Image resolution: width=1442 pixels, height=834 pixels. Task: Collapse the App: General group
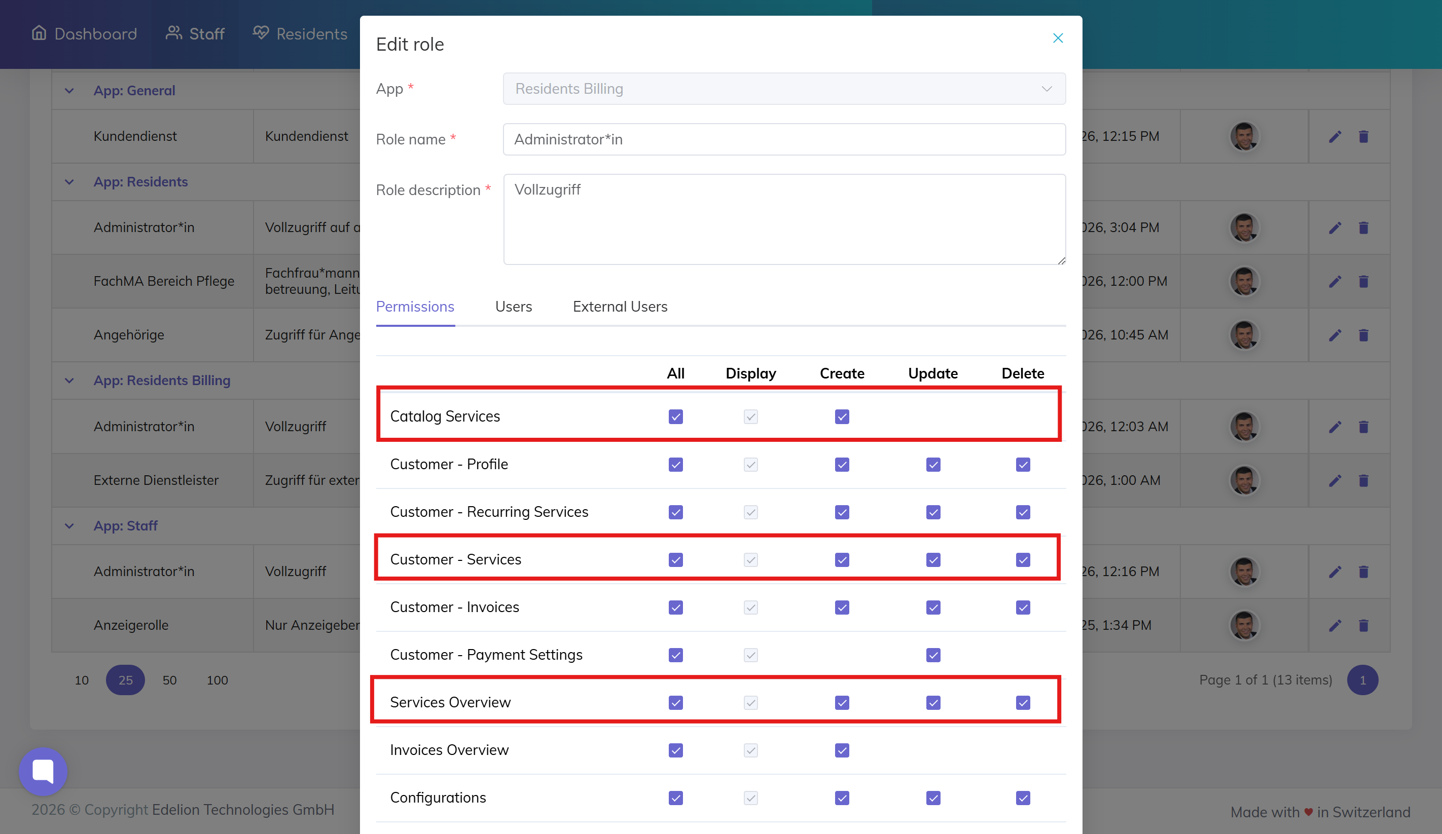(x=69, y=90)
